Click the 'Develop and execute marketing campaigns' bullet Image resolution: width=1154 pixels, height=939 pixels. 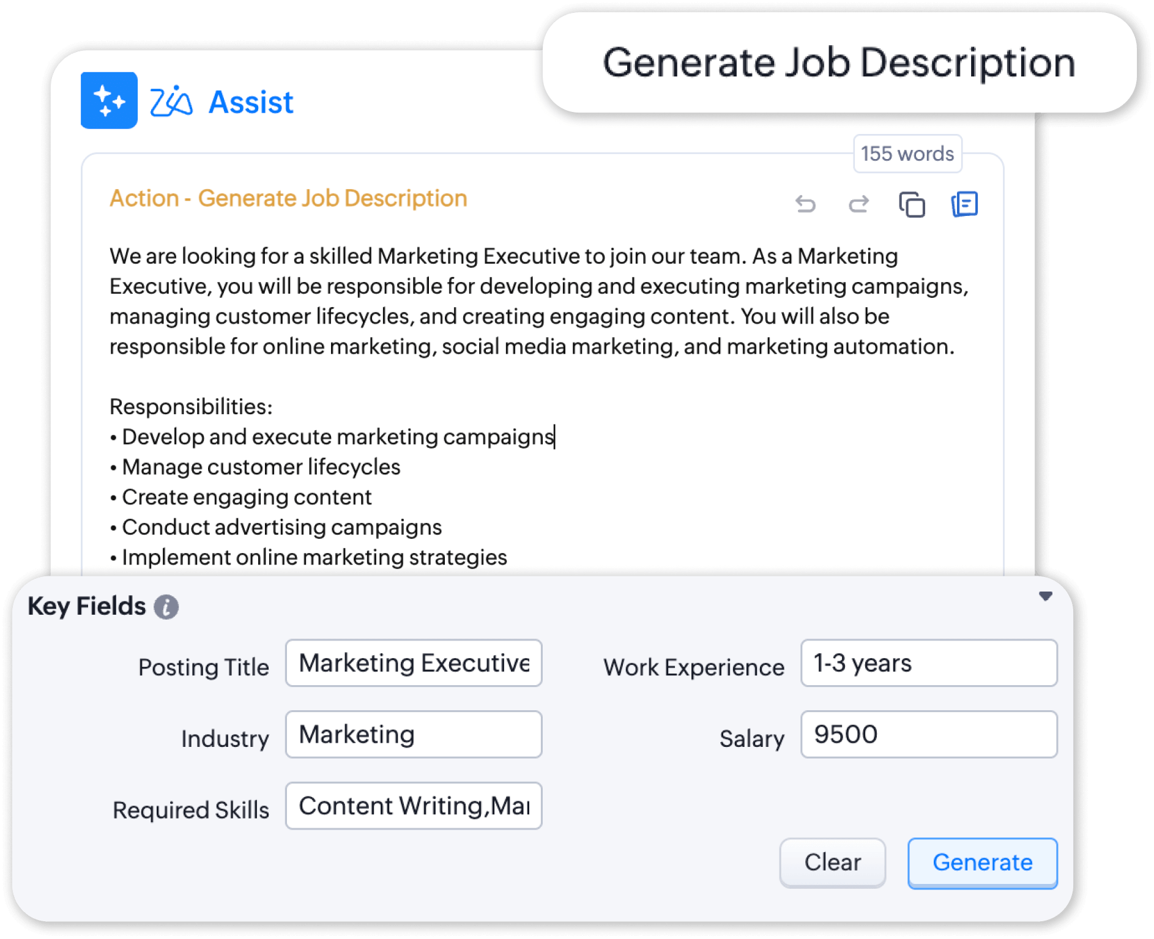[x=332, y=437]
